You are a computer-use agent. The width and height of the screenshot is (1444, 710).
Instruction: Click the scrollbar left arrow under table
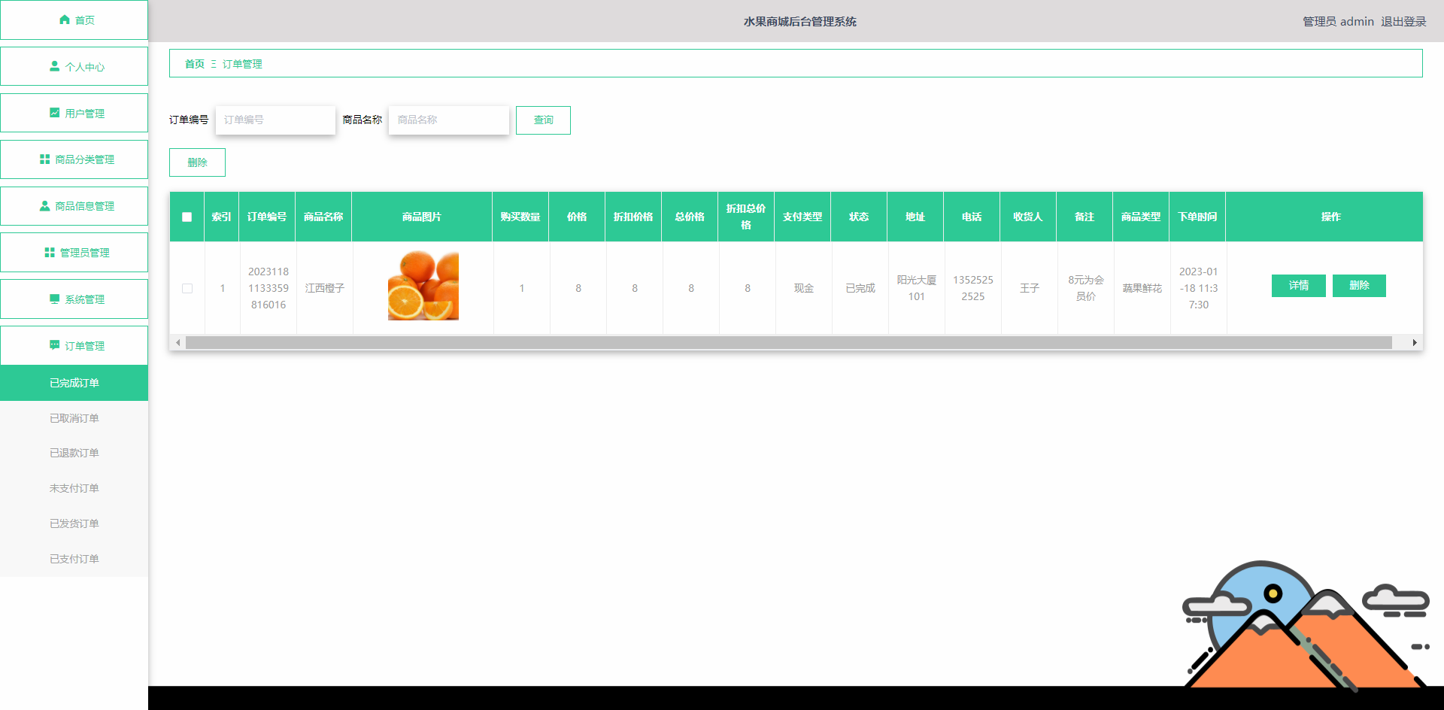tap(177, 343)
